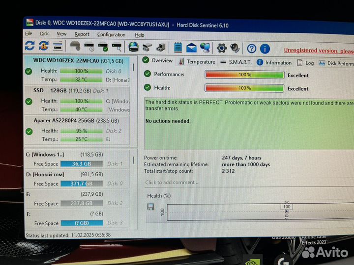
Task: Click the 100 marker on health graph
Action: [287, 207]
